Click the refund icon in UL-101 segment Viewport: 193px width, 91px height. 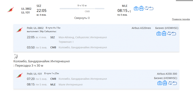click(x=175, y=83)
